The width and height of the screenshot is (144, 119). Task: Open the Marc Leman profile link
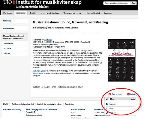(38, 73)
